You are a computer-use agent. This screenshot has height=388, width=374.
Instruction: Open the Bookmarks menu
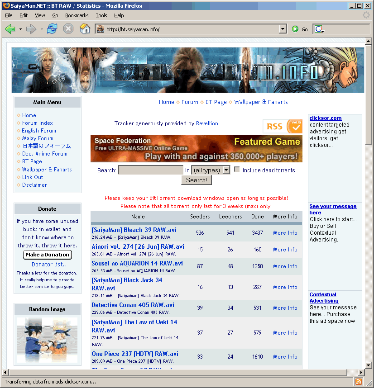(x=77, y=15)
